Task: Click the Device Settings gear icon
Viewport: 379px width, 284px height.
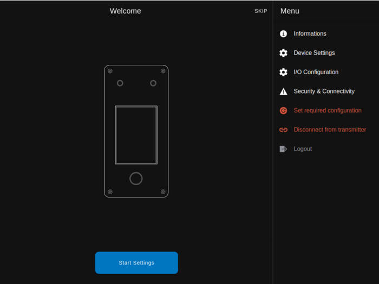Action: 283,53
